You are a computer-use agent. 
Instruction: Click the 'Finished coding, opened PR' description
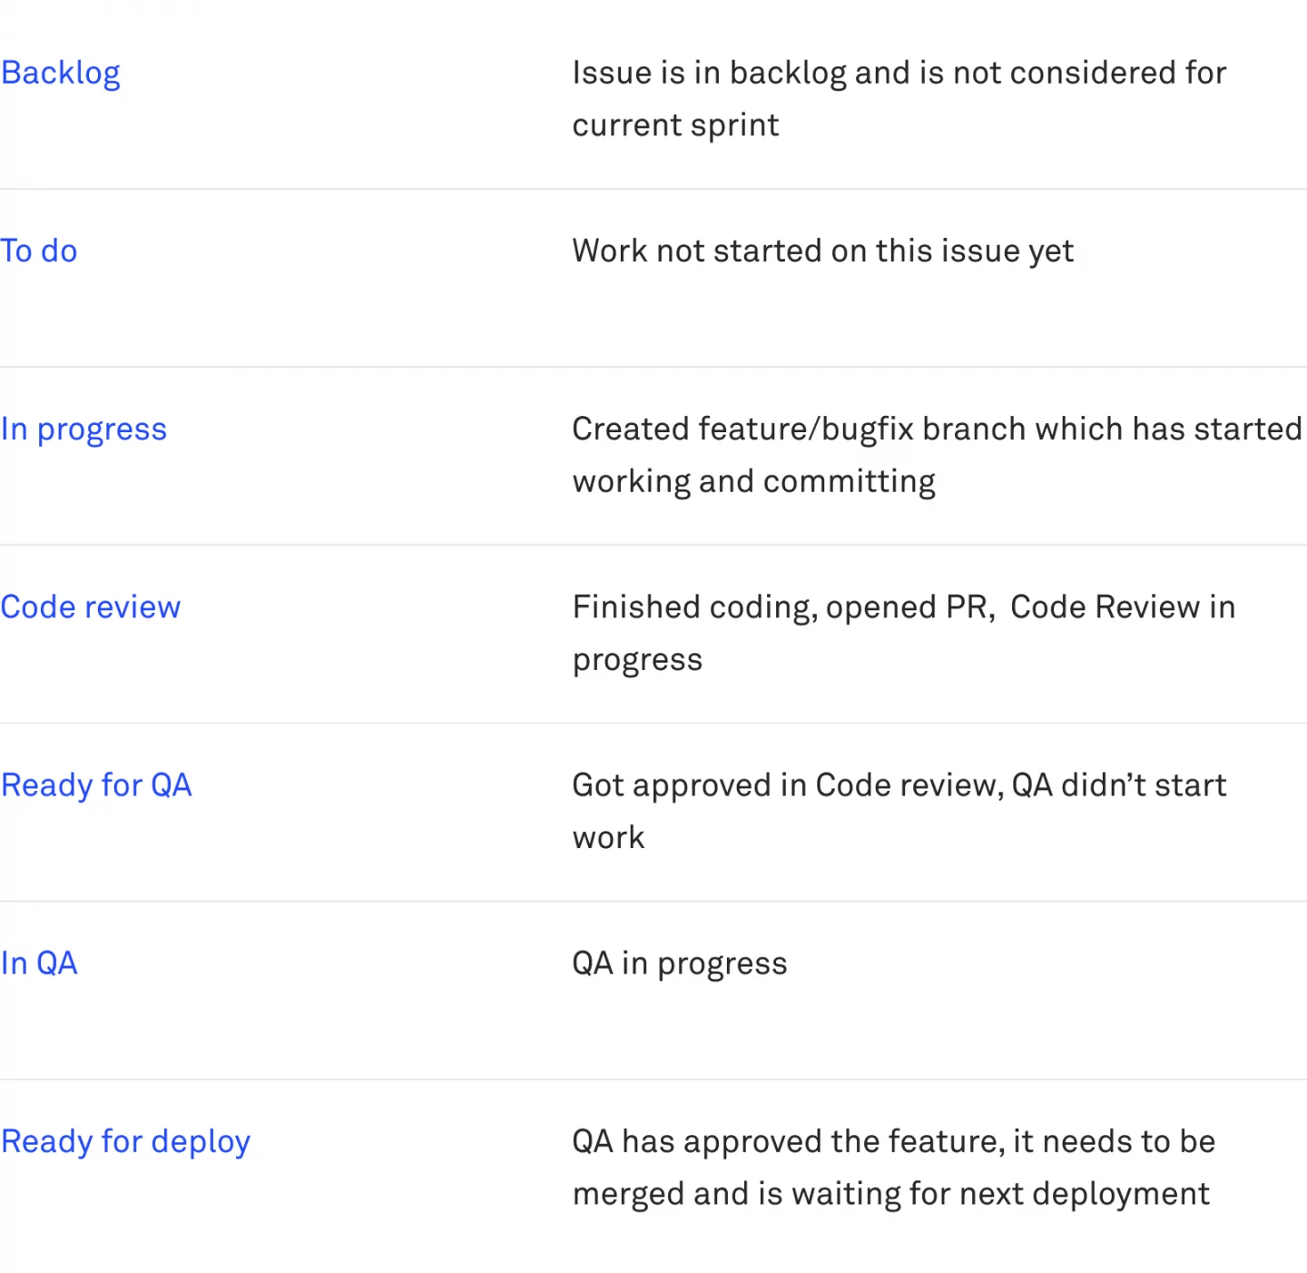coord(903,633)
